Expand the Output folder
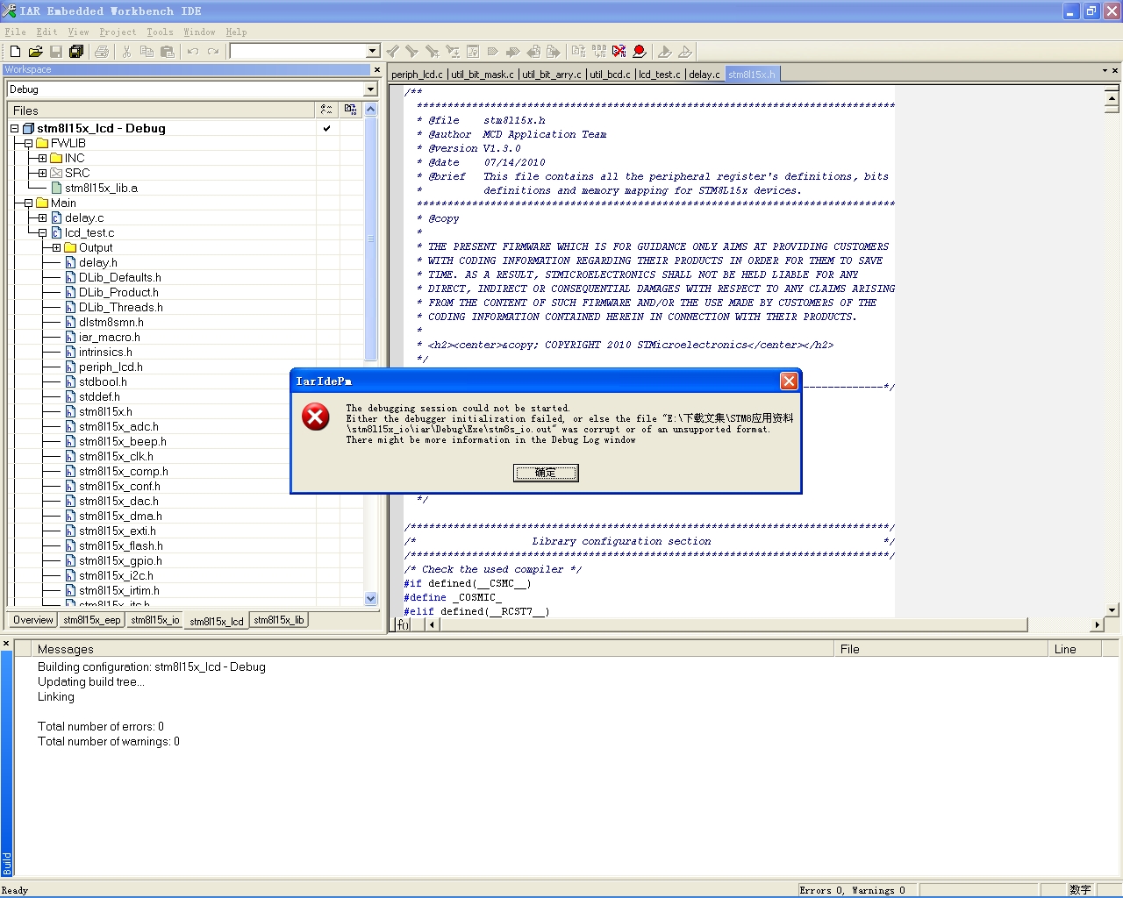Image resolution: width=1123 pixels, height=898 pixels. point(56,247)
